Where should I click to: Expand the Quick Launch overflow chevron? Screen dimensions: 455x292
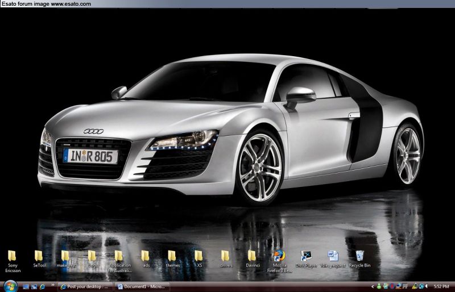[53, 285]
